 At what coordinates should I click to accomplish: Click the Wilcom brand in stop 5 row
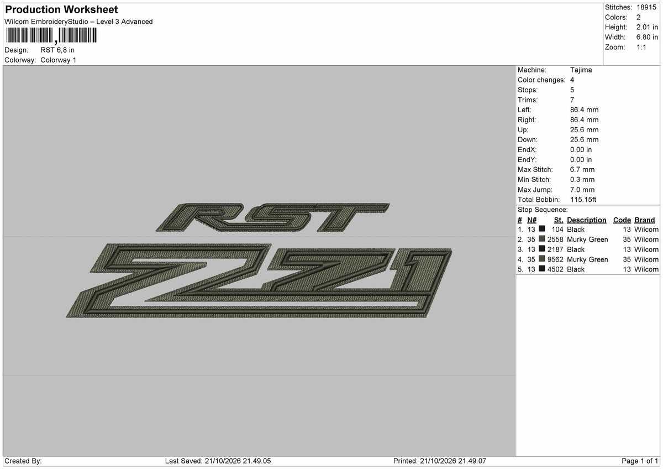646,269
